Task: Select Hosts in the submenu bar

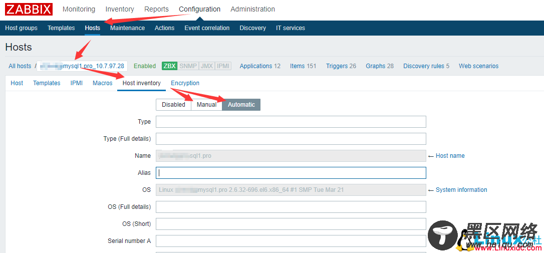Action: (x=92, y=28)
